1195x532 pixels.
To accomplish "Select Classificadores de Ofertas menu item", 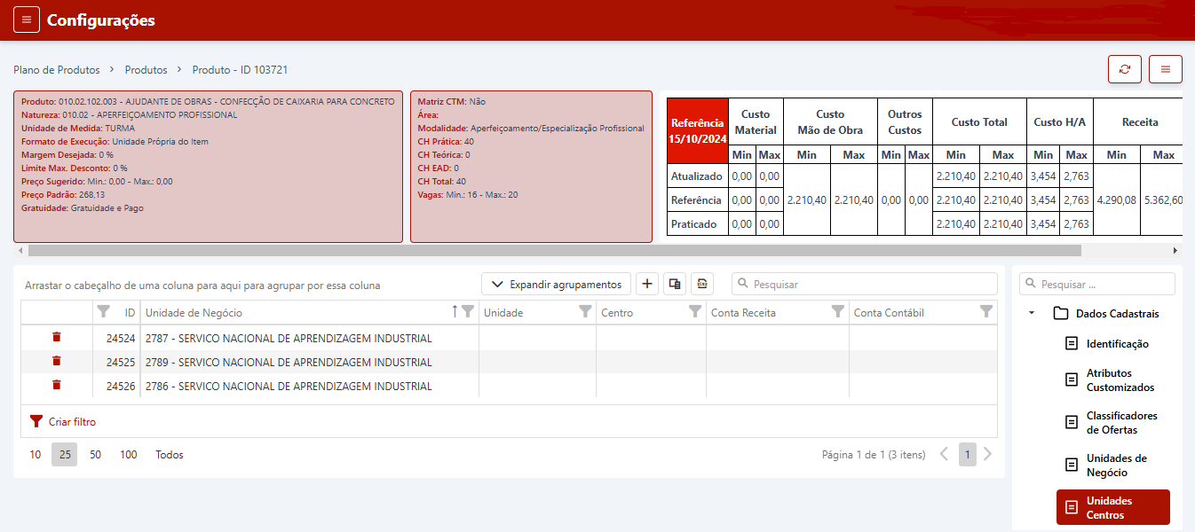I will tap(1121, 423).
